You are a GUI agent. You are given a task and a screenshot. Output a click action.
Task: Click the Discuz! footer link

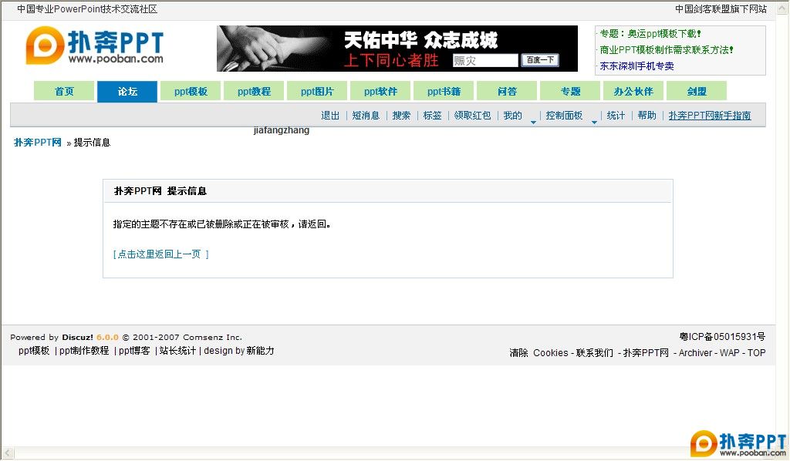tap(78, 337)
